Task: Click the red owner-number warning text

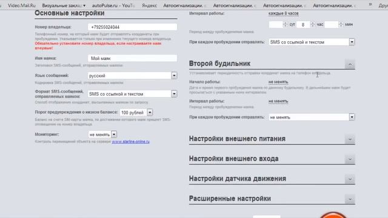Action: coord(98,46)
